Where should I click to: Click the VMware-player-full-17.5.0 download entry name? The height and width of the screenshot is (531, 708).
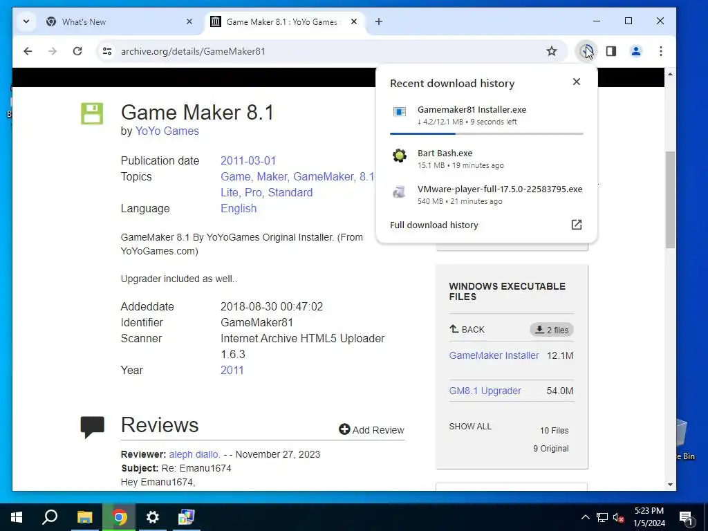click(500, 189)
